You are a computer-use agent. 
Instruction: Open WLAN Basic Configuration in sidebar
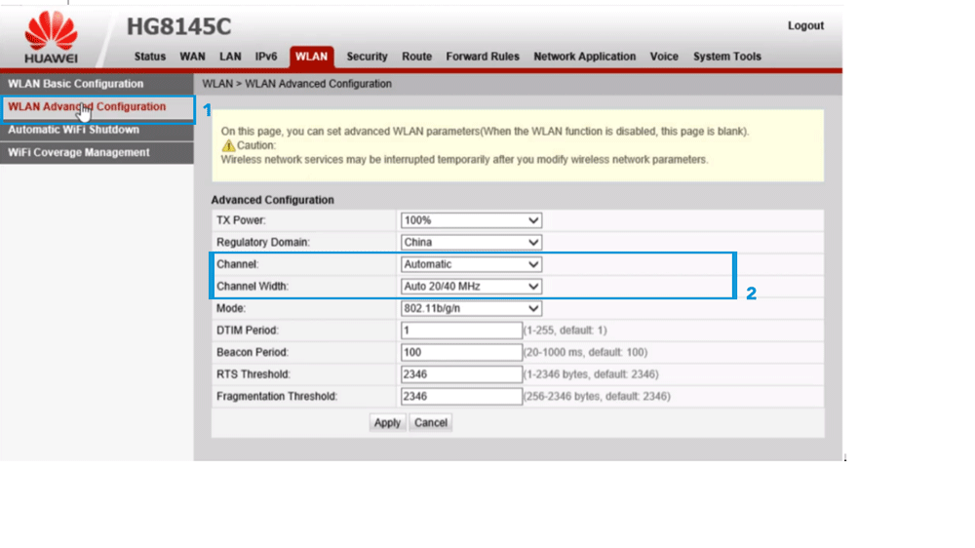[97, 84]
